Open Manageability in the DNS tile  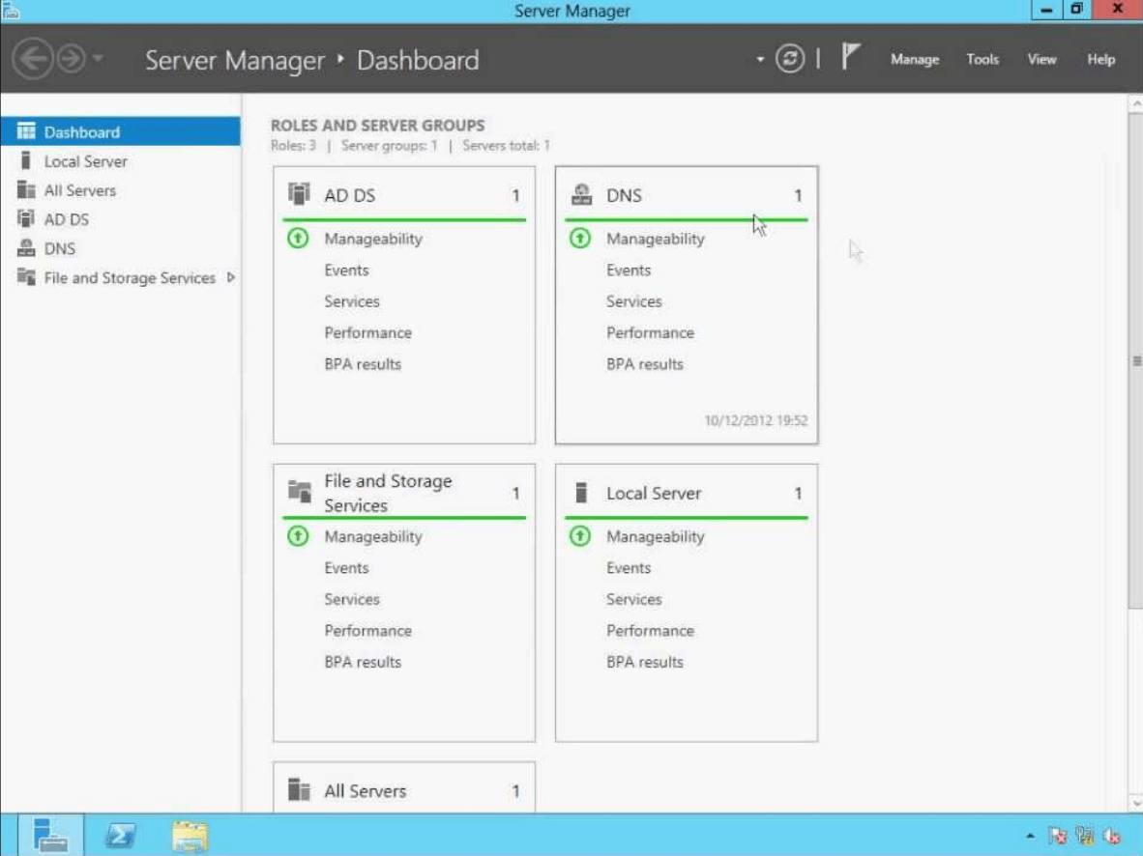(655, 239)
